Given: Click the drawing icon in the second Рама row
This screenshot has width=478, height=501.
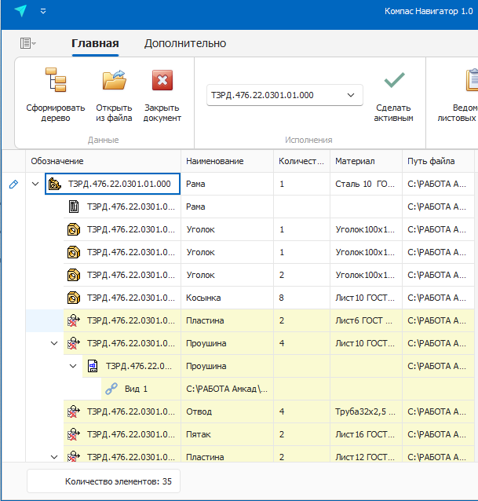Looking at the screenshot, I should [74, 207].
